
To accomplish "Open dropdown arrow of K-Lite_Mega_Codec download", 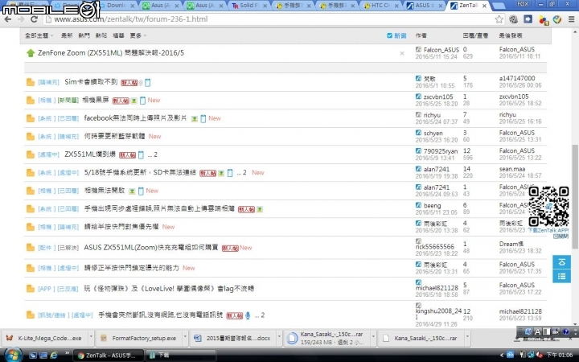I will (91, 338).
